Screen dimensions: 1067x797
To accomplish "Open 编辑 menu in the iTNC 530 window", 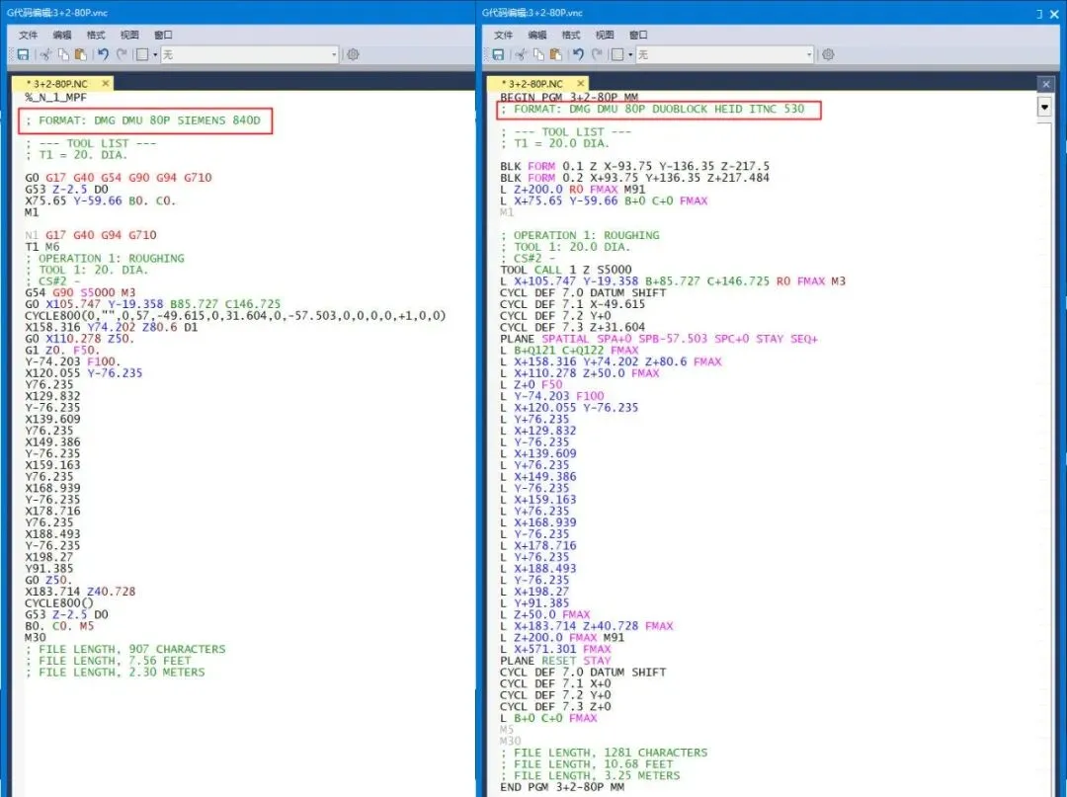I will [536, 35].
